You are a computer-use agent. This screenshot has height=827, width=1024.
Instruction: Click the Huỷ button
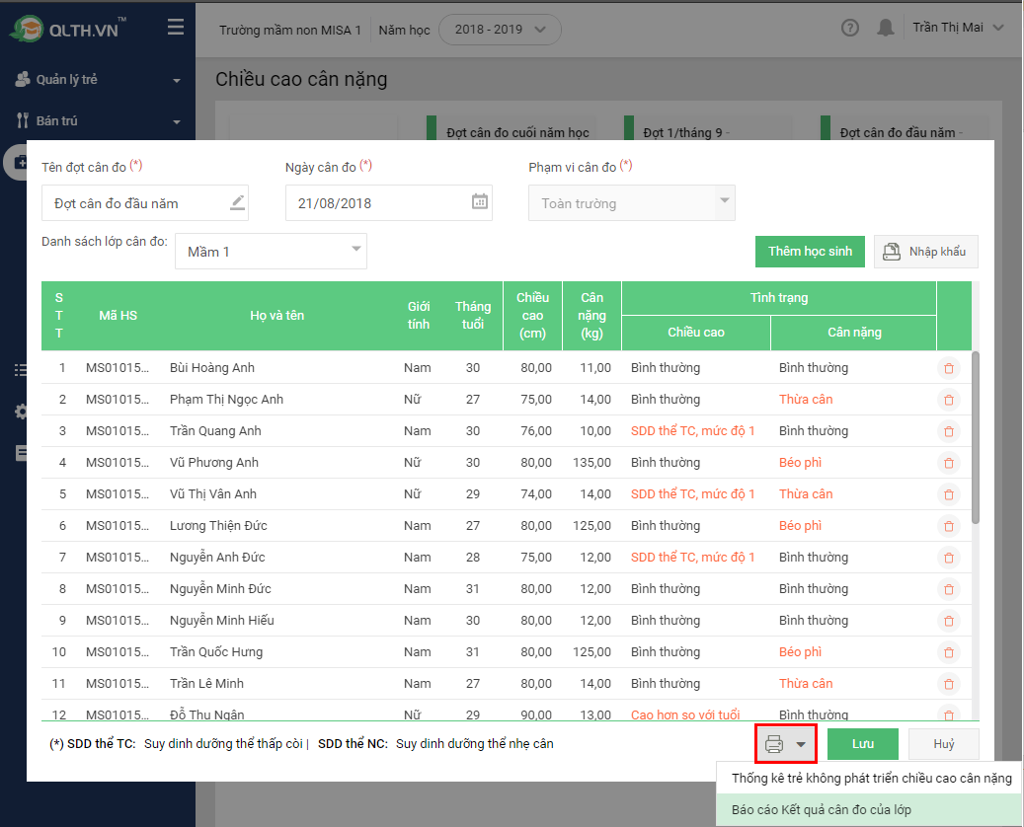coord(943,744)
